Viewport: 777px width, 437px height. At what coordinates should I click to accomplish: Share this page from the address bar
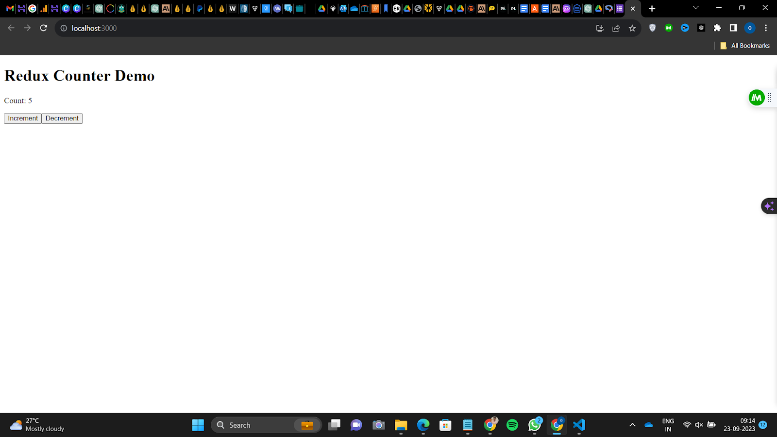pyautogui.click(x=616, y=28)
